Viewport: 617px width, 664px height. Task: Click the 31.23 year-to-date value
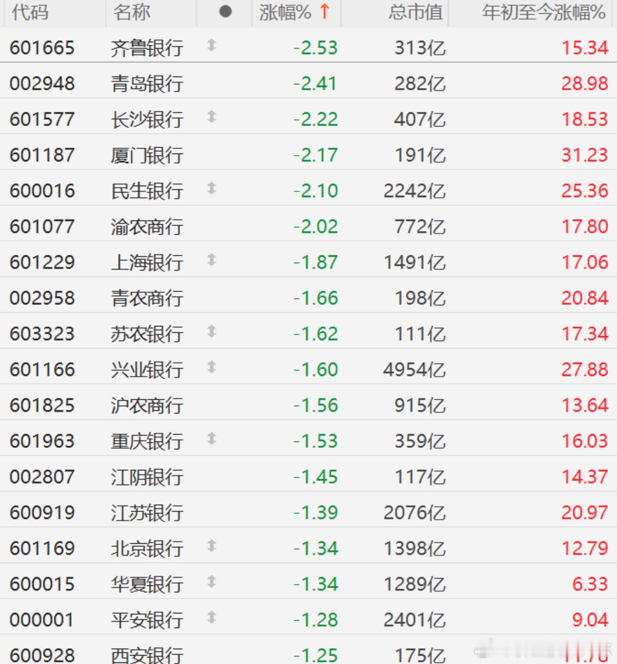click(585, 155)
